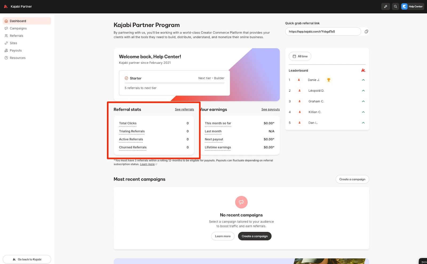Viewport: 427px width, 264px height.
Task: Click the Starter tier check icon
Action: pyautogui.click(x=126, y=78)
